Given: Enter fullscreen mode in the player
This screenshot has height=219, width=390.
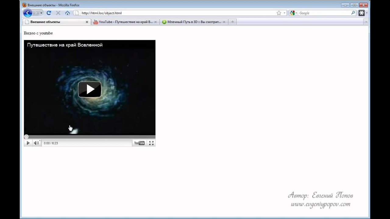Looking at the screenshot, I should (x=151, y=143).
